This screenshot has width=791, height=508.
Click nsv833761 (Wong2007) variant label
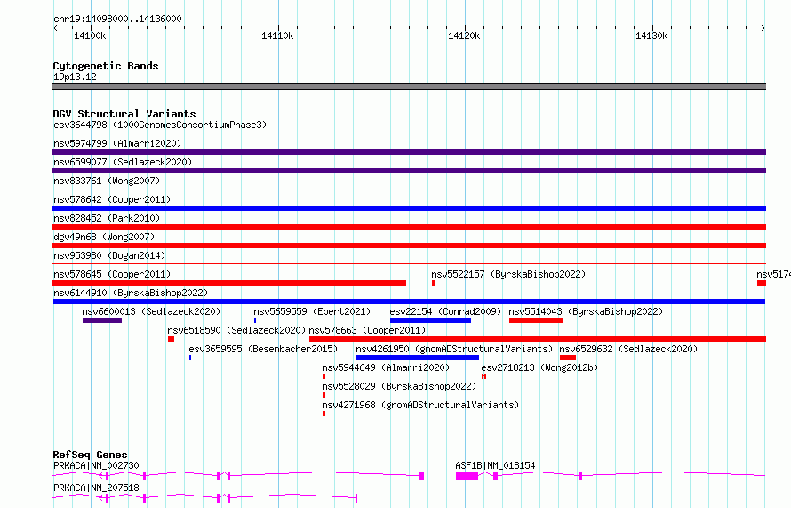coord(107,181)
